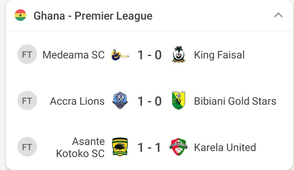Select the FT badge for Accra Lions match
Screen dimensions: 294x170
(27, 101)
